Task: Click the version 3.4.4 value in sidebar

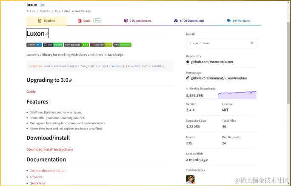Action: [191, 110]
